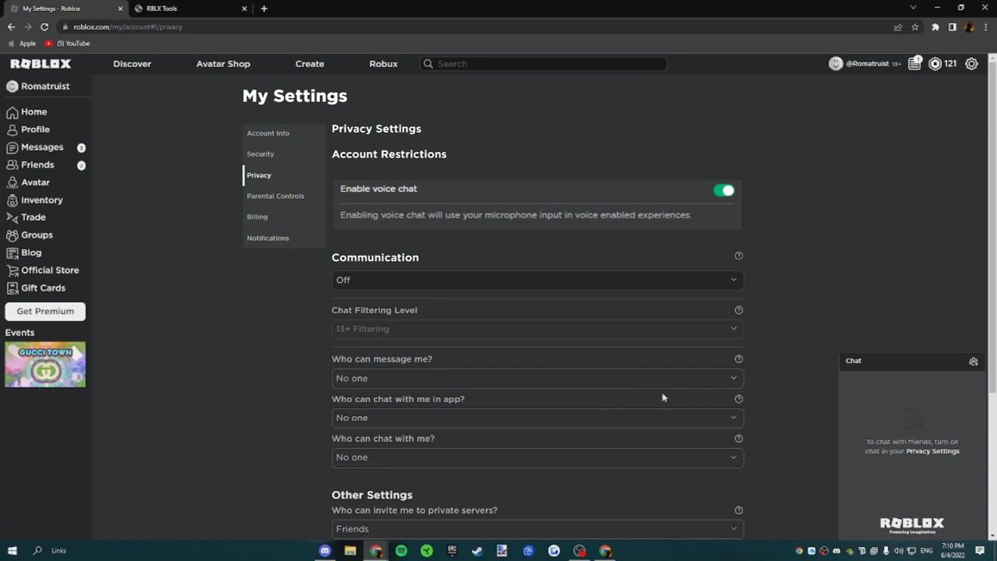Open Spotify from the Windows taskbar

pos(401,551)
